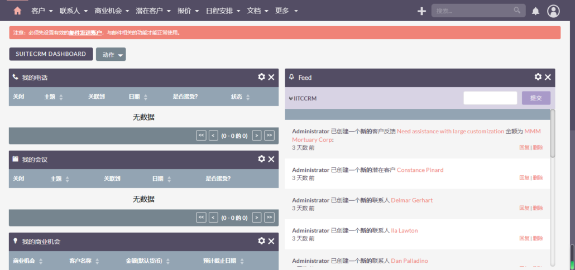
Task: Expand the 动作 dropdown button
Action: pos(111,54)
